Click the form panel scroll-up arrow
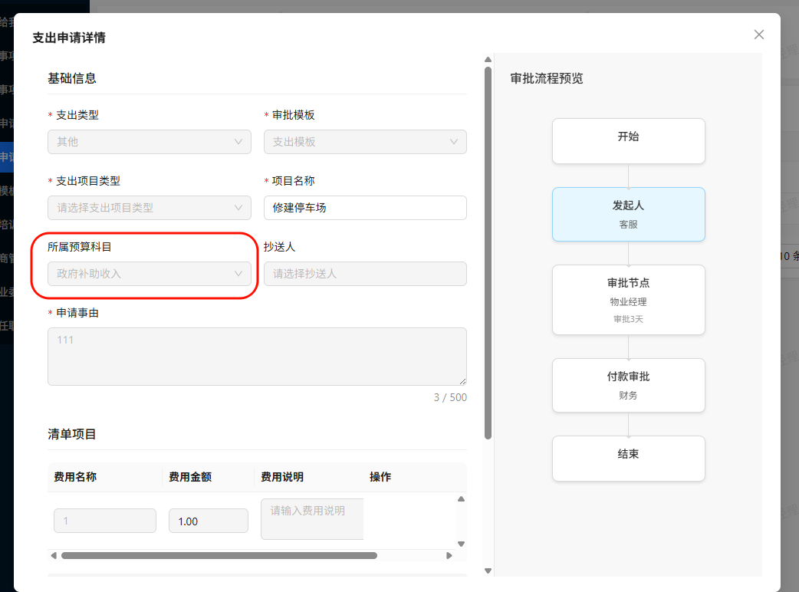Viewport: 799px width, 592px height. tap(488, 58)
